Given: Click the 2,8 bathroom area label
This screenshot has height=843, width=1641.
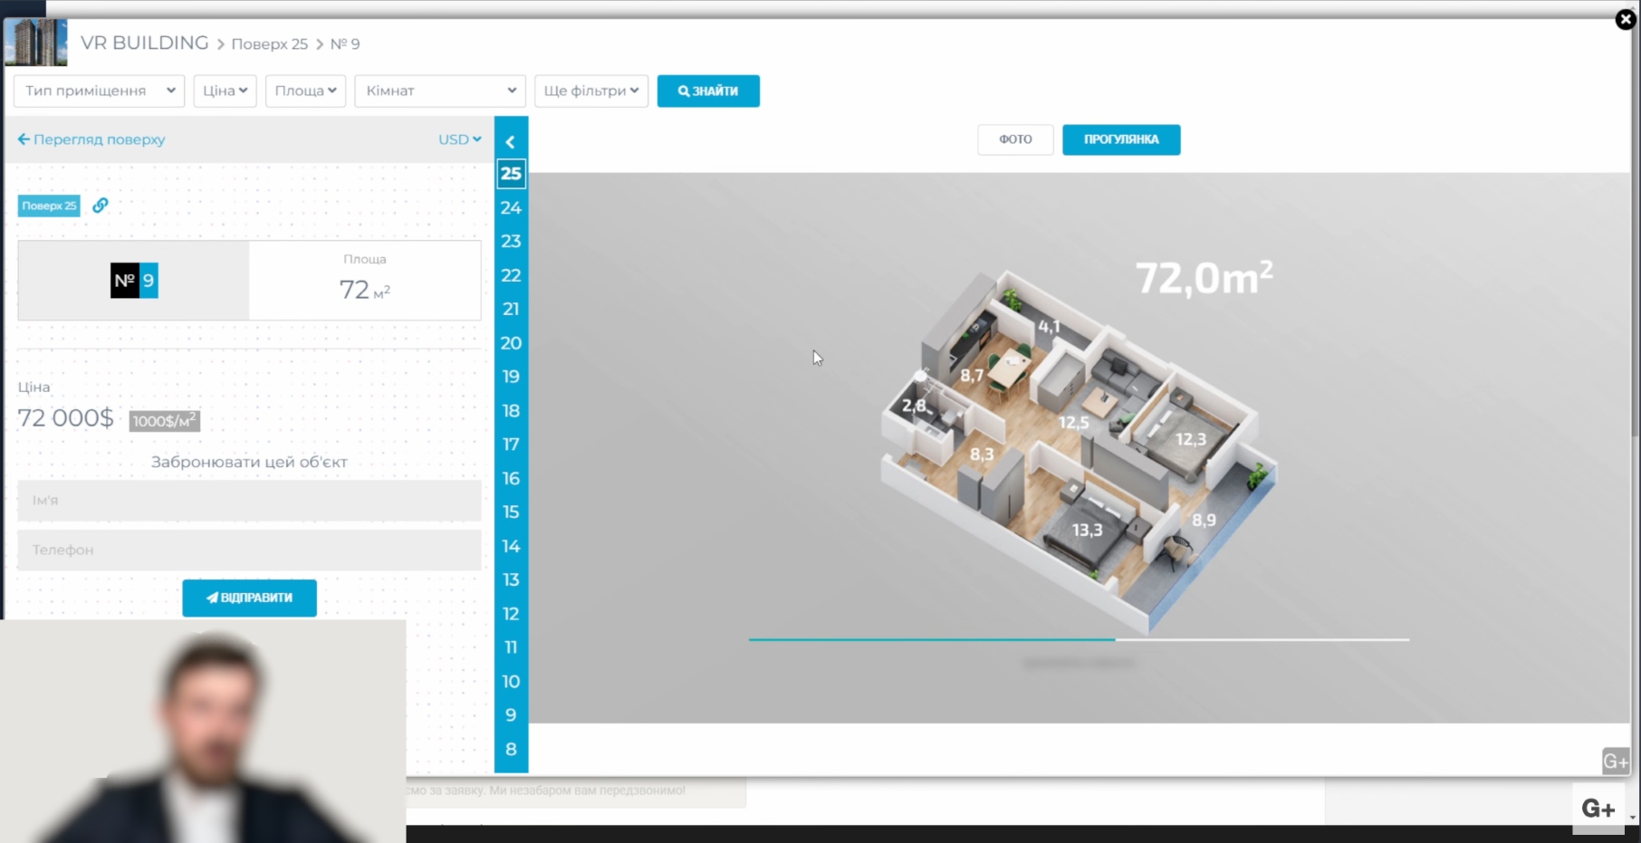Looking at the screenshot, I should coord(914,406).
